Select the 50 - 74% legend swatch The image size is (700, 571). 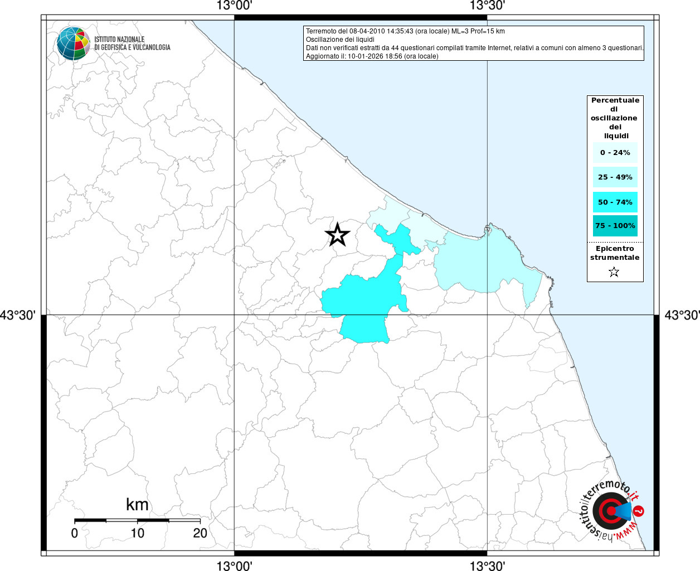pos(615,202)
